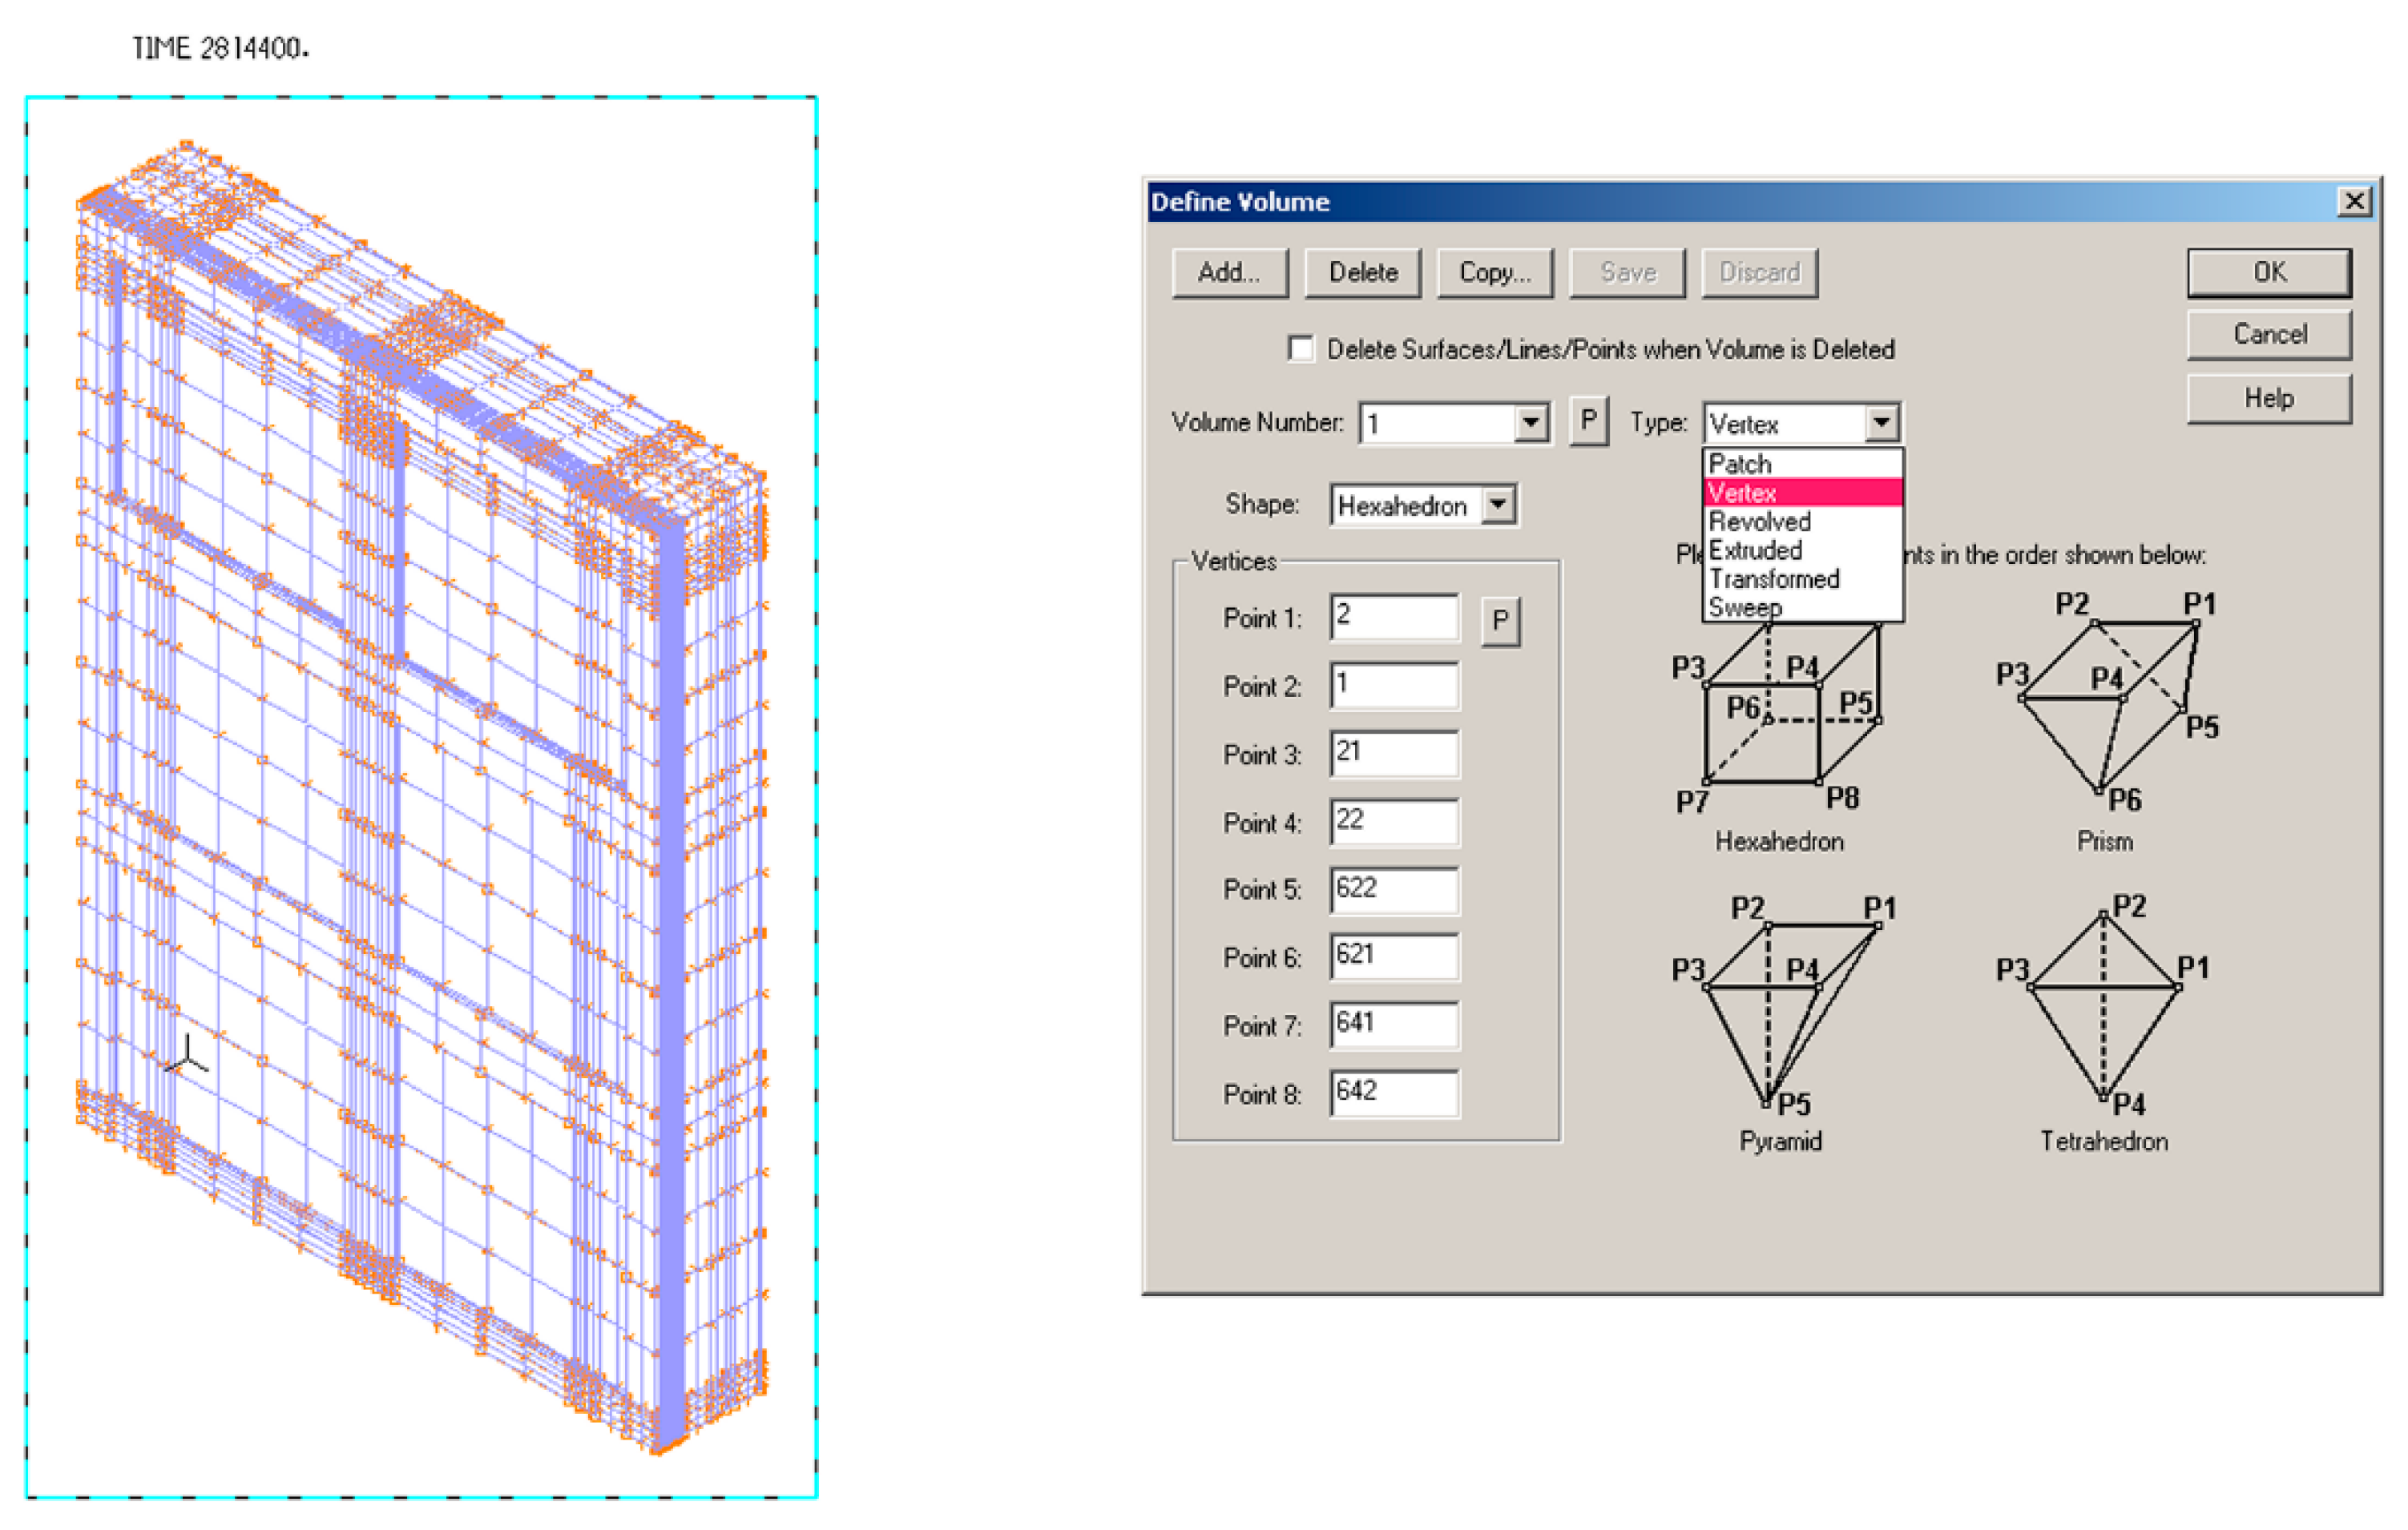This screenshot has height=1530, width=2408.
Task: Close the Define Volume dialog with X
Action: pos(2354,201)
